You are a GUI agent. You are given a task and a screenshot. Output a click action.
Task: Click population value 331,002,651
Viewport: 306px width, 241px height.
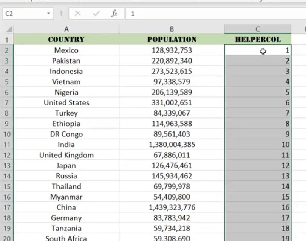pos(172,102)
